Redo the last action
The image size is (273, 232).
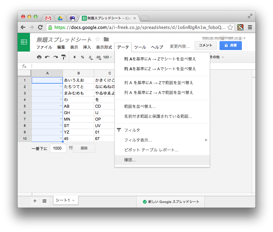tap(56, 57)
